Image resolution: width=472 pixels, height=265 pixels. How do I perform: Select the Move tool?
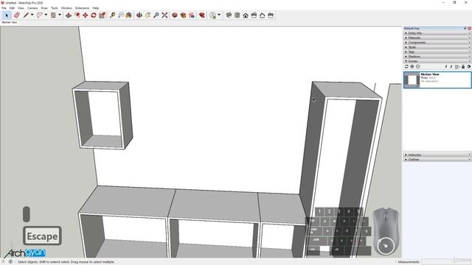(86, 15)
